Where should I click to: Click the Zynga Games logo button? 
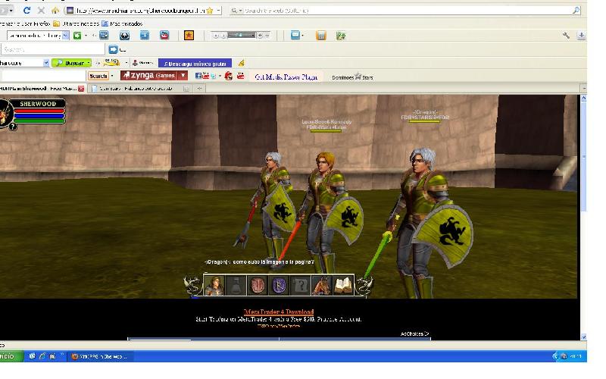[149, 75]
